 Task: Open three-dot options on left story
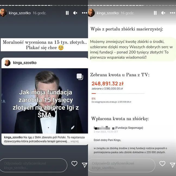(84, 13)
